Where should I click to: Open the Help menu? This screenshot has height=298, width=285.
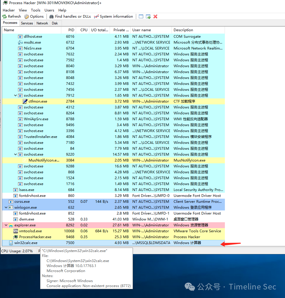62,10
